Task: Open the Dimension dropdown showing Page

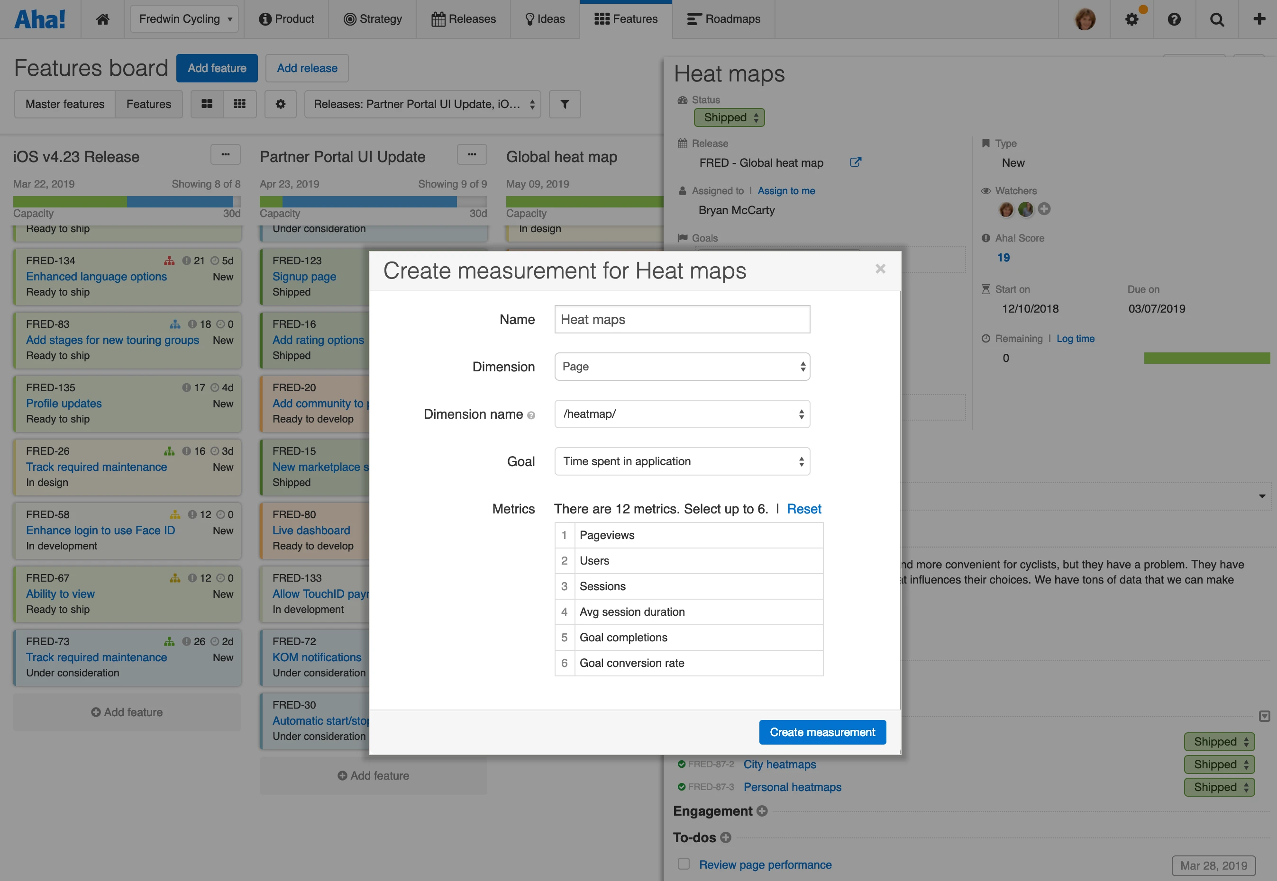Action: click(x=682, y=367)
